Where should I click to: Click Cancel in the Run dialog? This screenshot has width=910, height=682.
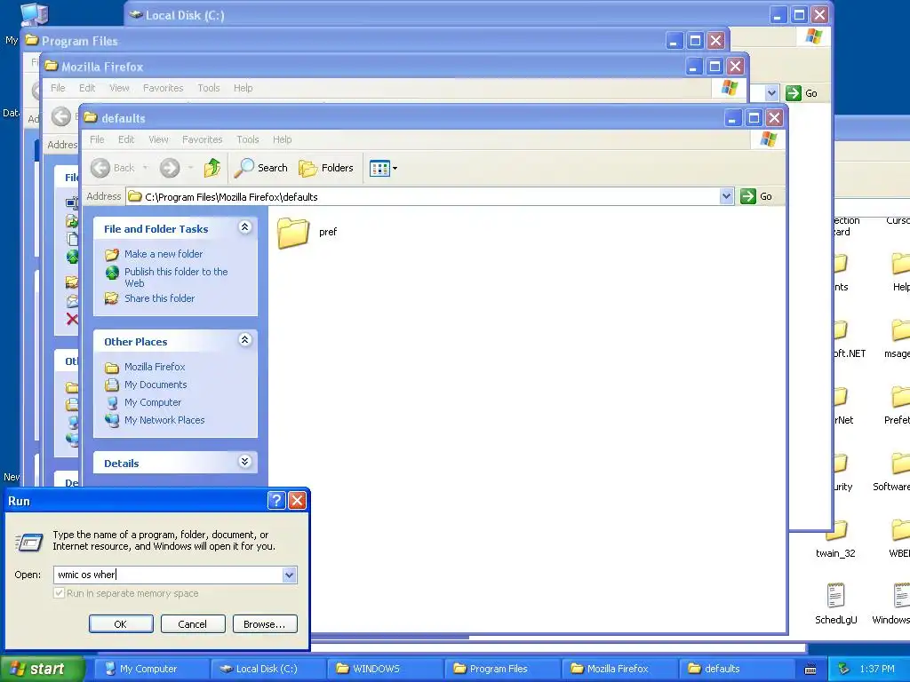pyautogui.click(x=193, y=624)
